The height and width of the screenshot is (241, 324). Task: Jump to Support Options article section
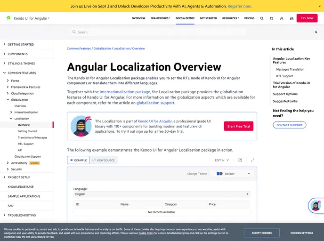click(285, 94)
